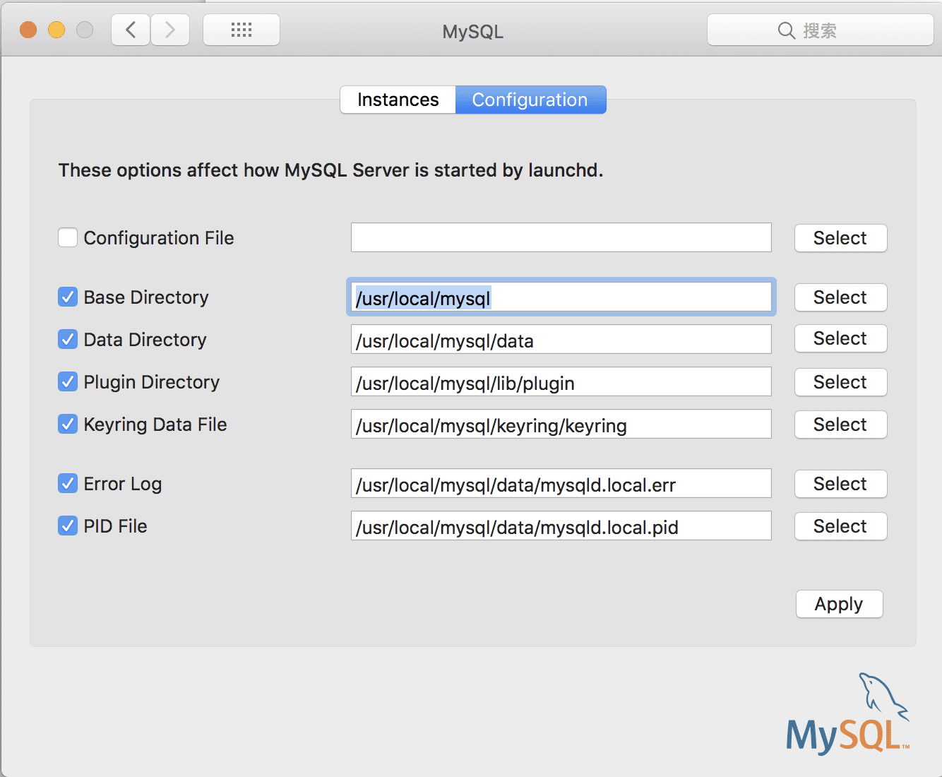Click the forward navigation arrow

click(170, 30)
